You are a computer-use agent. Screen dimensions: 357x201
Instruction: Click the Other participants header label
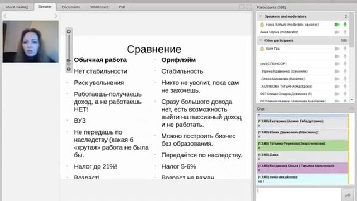pos(279,41)
